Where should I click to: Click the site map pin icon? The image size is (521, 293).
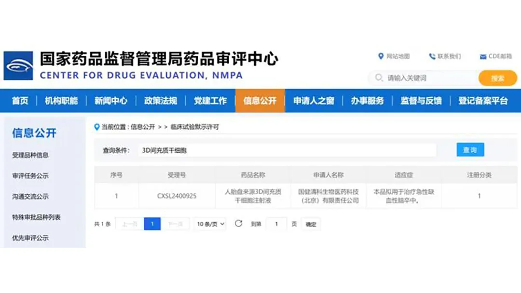point(381,56)
